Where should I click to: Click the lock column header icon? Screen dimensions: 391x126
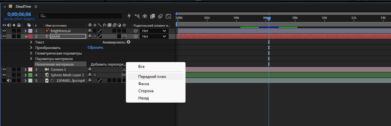[x=19, y=25]
